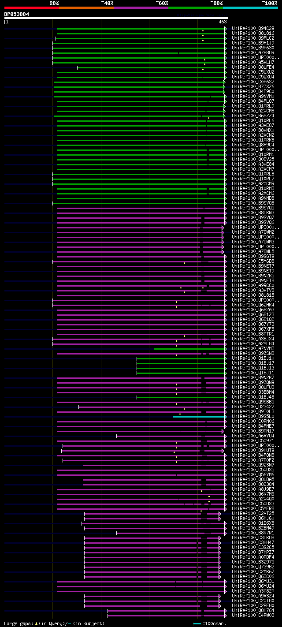Click the UniRef100_C0P6S7 label
Viewport: 282px width, 627px height.
coord(253,82)
